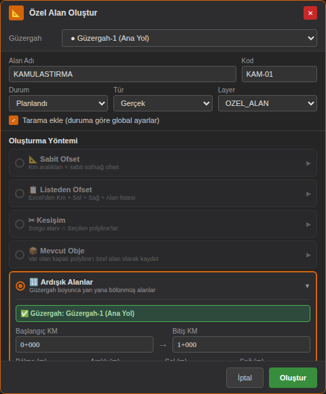Open the Güzergah route dropdown
Viewport: 326px width, 394px height.
point(189,38)
